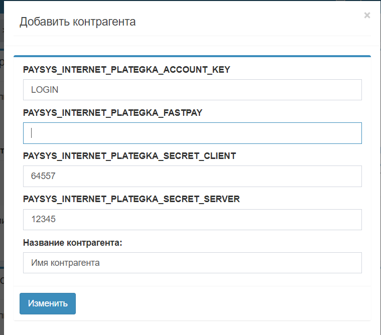The image size is (381, 335).
Task: Click the Название контрагента: label
Action: 73,243
